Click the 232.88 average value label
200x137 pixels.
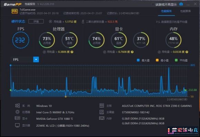pos(192,90)
